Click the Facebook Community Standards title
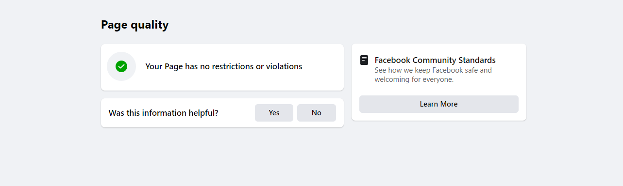The height and width of the screenshot is (186, 623). (435, 60)
